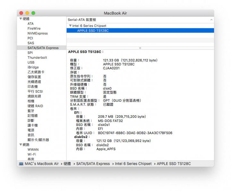Collapse the 網路 network section
The height and width of the screenshot is (191, 231).
[x=21, y=144]
